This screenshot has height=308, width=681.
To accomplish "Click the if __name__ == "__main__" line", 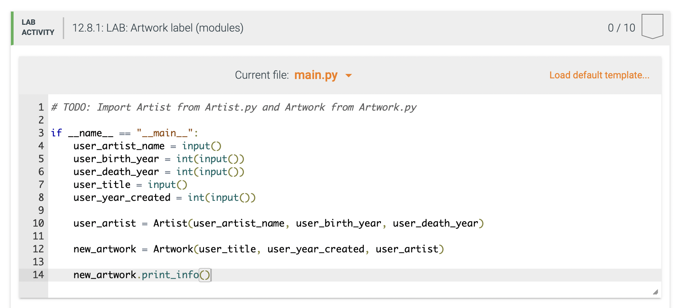I will (124, 133).
